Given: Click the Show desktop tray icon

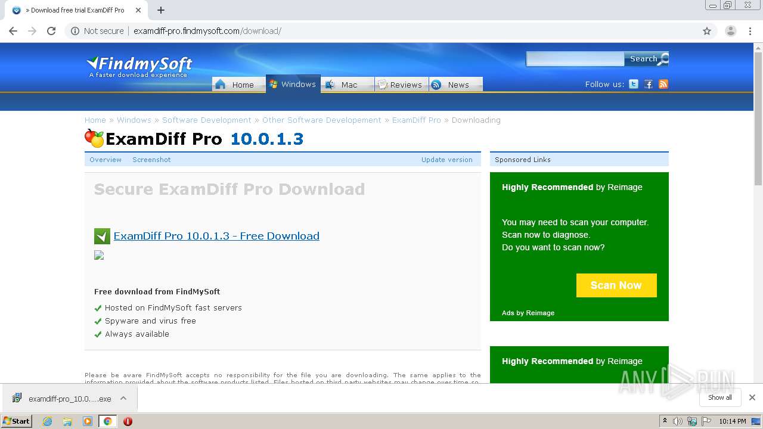Looking at the screenshot, I should click(756, 421).
